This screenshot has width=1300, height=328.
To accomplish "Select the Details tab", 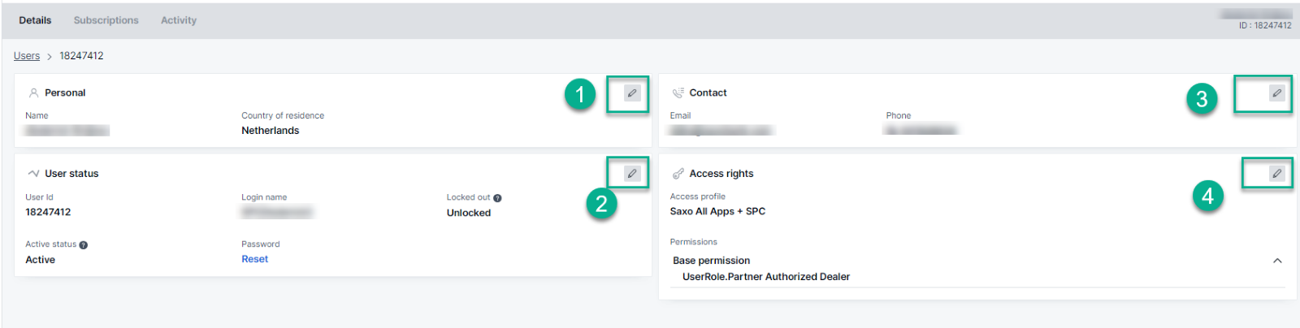I will (x=35, y=20).
